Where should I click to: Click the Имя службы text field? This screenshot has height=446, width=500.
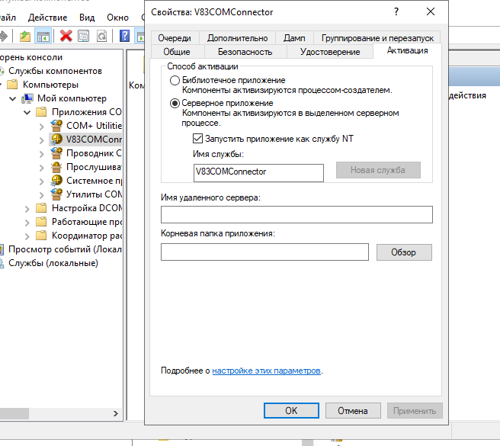coord(258,172)
